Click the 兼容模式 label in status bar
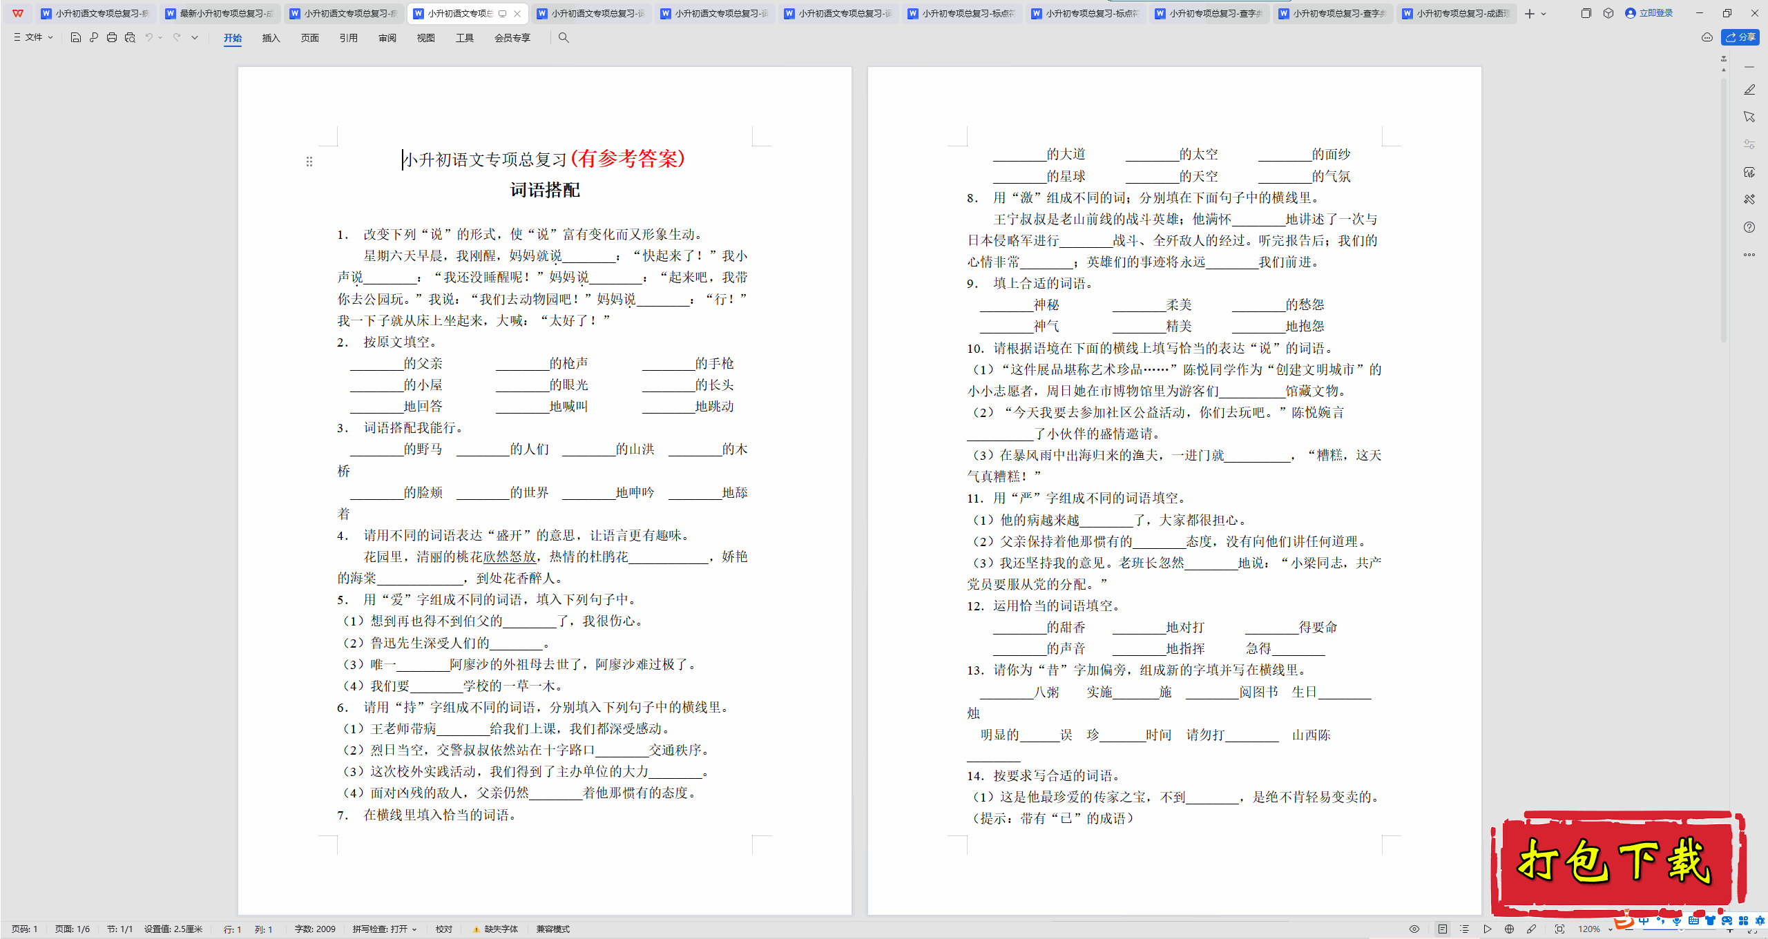This screenshot has width=1768, height=939. pyautogui.click(x=553, y=929)
